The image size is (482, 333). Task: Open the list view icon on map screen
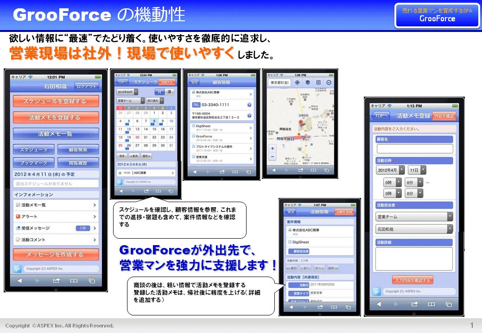[318, 82]
